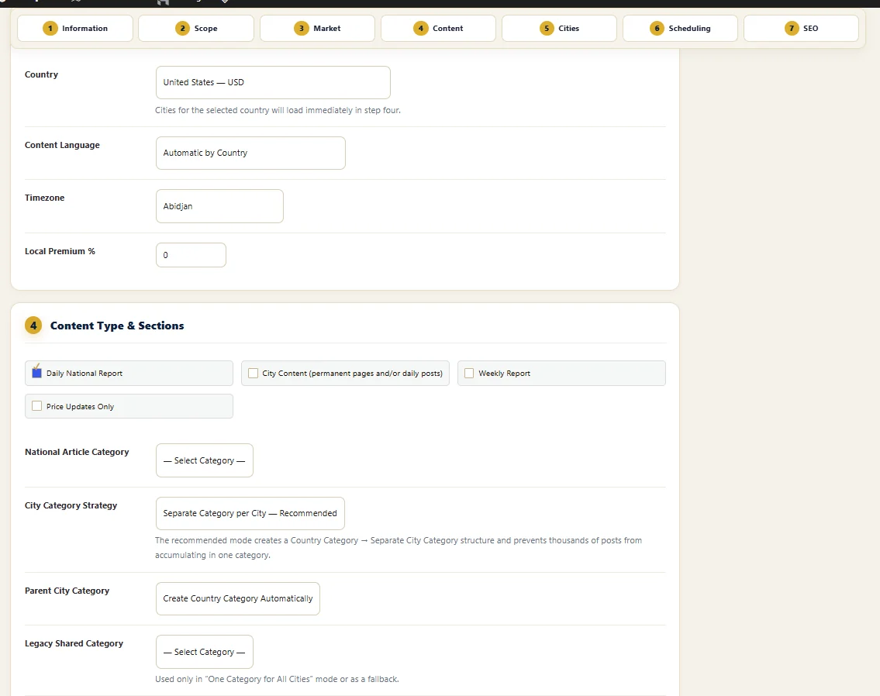This screenshot has width=880, height=696.
Task: Open the Country dropdown showing United States — USD
Action: 273,82
